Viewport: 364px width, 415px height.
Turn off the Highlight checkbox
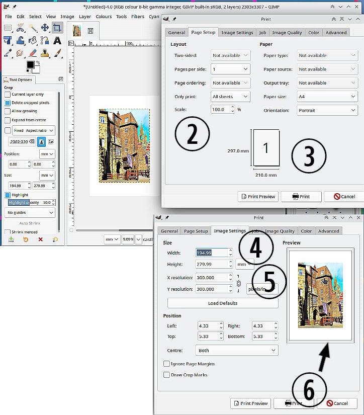(x=8, y=195)
